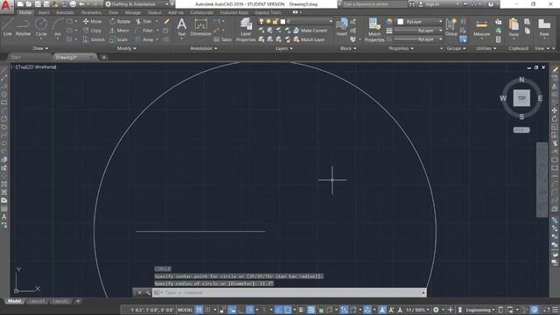Click the Help question mark icon

[491, 4]
